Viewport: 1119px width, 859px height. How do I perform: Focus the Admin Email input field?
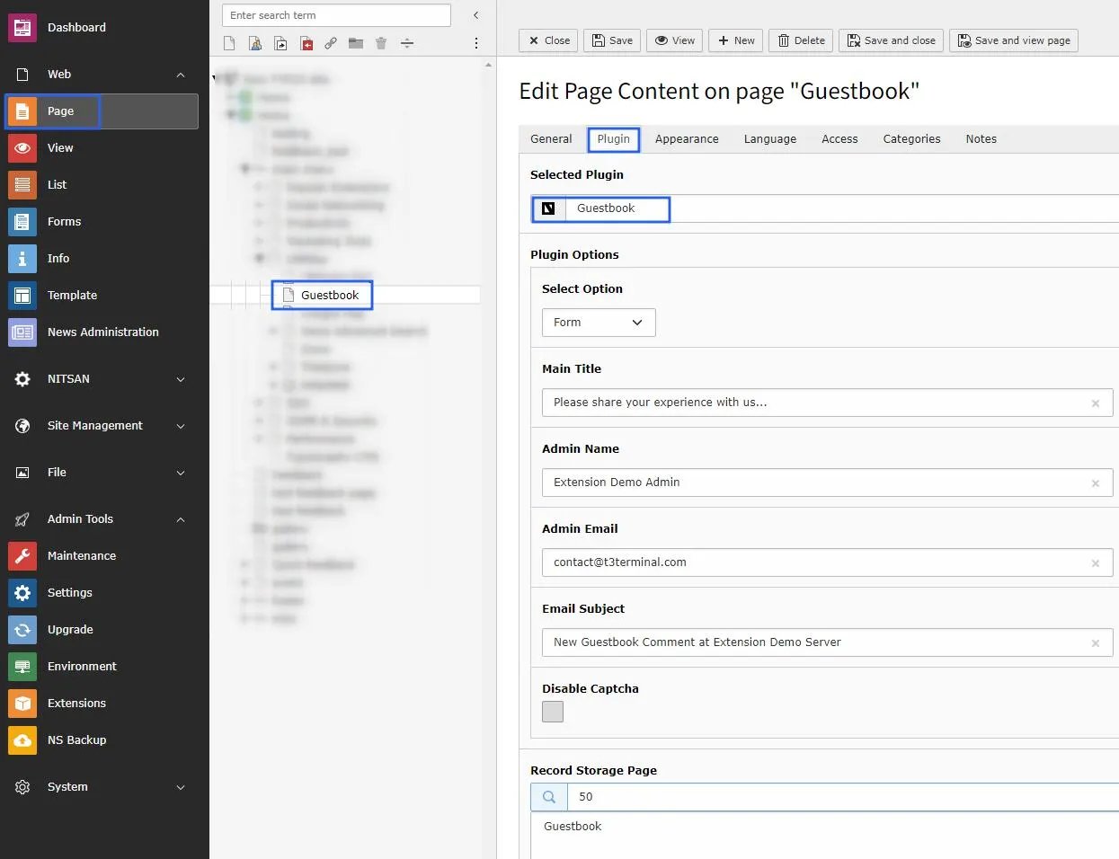[x=827, y=562]
